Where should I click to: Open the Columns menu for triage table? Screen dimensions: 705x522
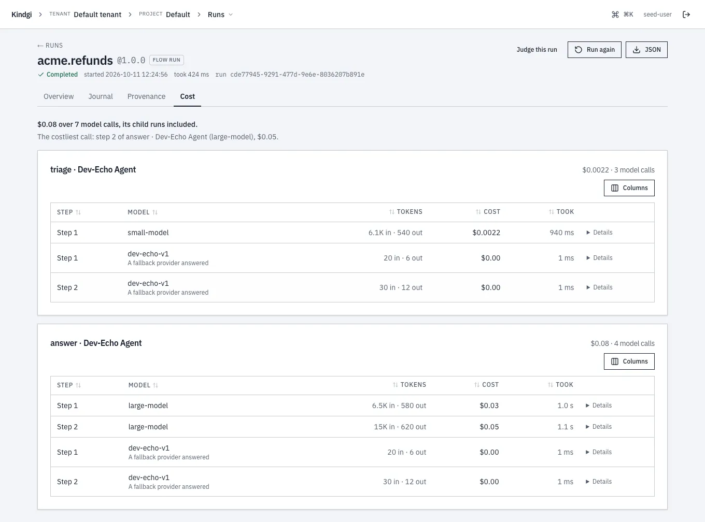click(629, 188)
